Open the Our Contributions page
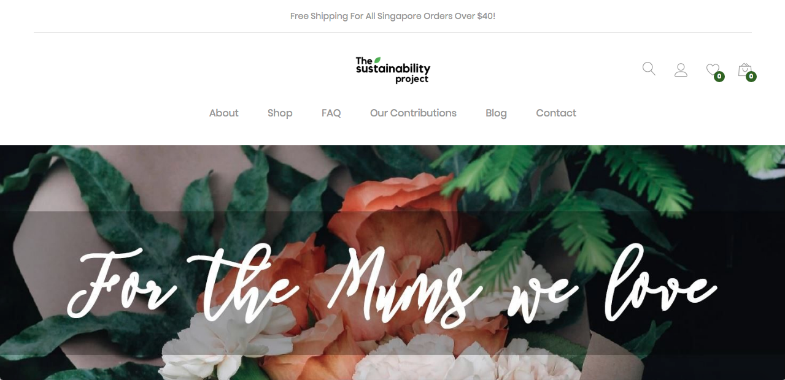This screenshot has height=380, width=785. pos(413,113)
